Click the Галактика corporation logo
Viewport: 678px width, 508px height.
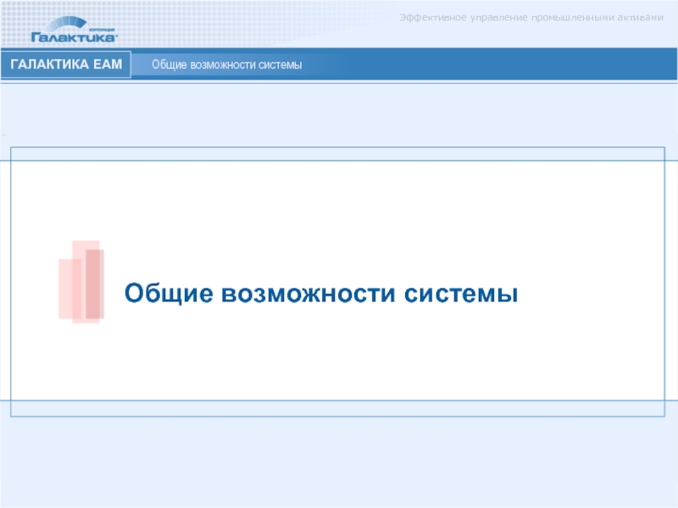(74, 30)
